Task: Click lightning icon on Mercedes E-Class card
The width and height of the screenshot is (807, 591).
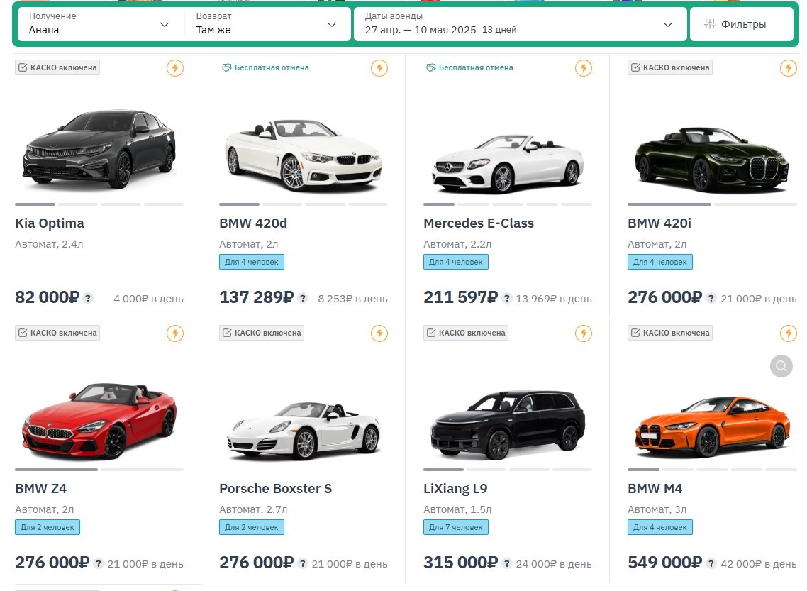Action: coord(584,68)
